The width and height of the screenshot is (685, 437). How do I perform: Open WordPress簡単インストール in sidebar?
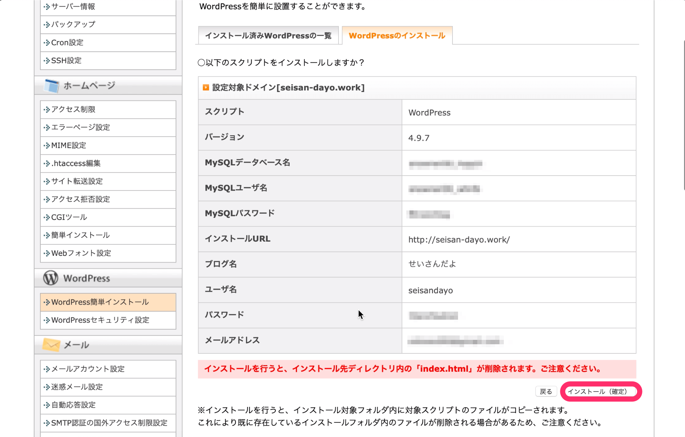pos(100,302)
